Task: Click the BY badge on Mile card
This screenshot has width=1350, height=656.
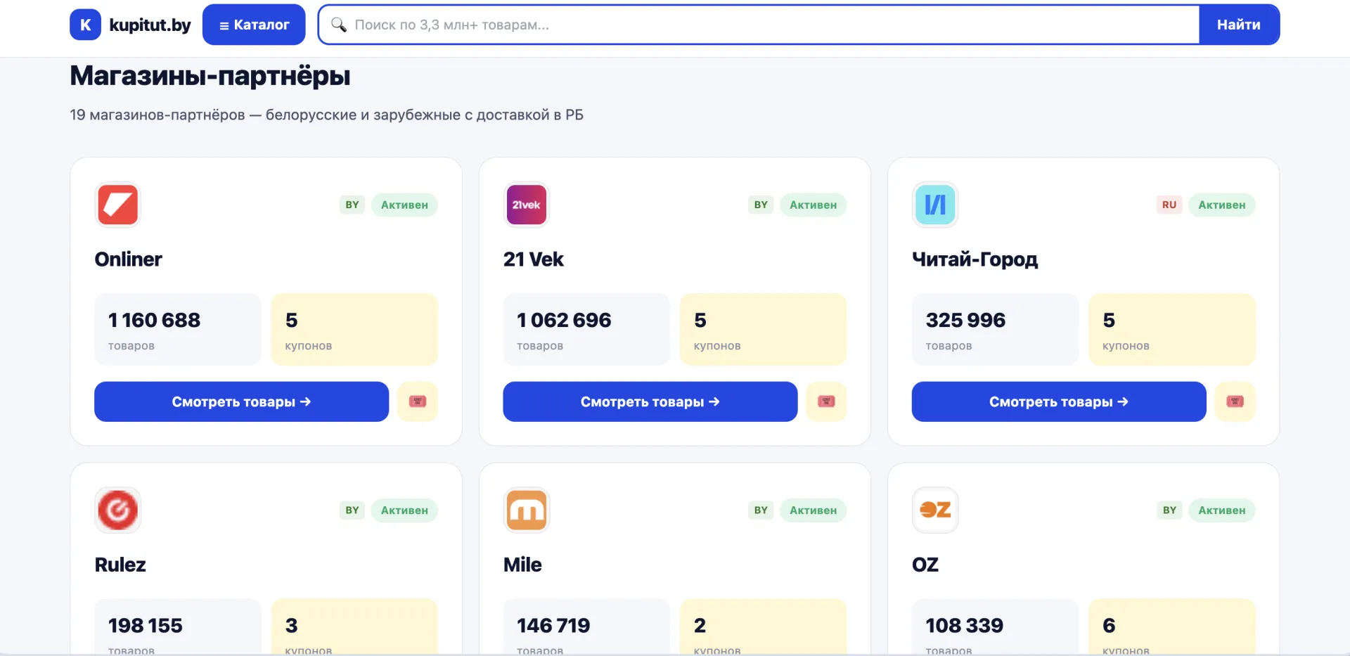Action: coord(761,510)
